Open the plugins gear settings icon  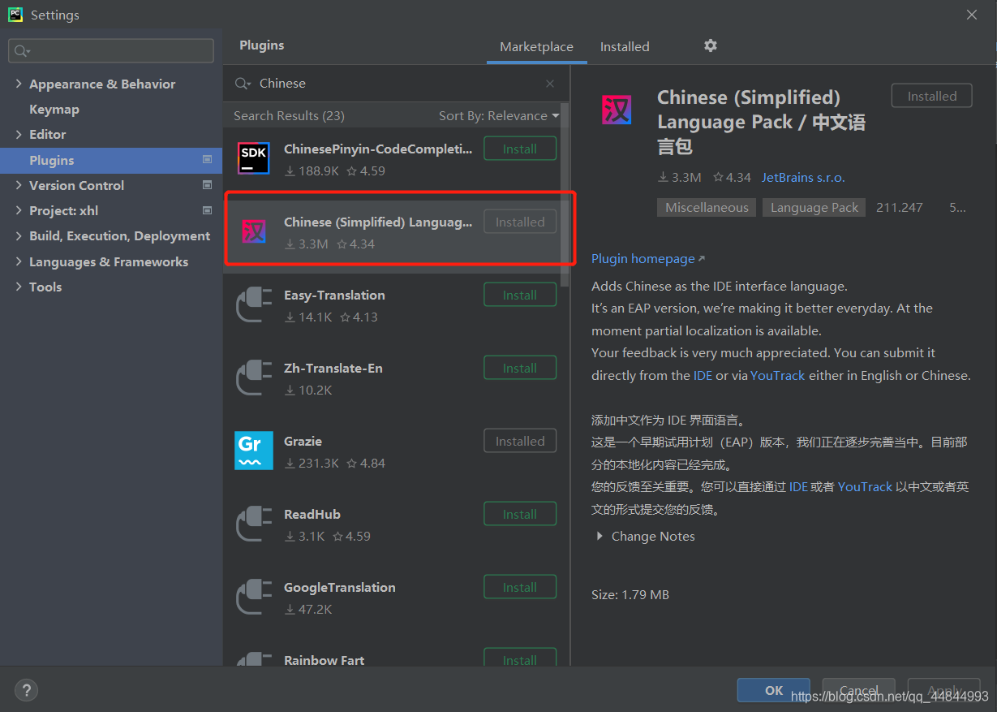coord(711,45)
